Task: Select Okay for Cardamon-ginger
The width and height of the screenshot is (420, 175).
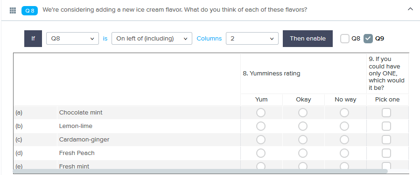Action: point(303,140)
